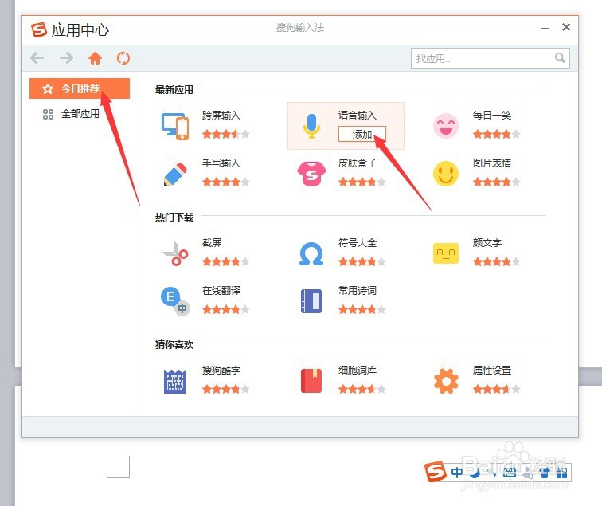Minimize the 应用中心 window

point(545,29)
